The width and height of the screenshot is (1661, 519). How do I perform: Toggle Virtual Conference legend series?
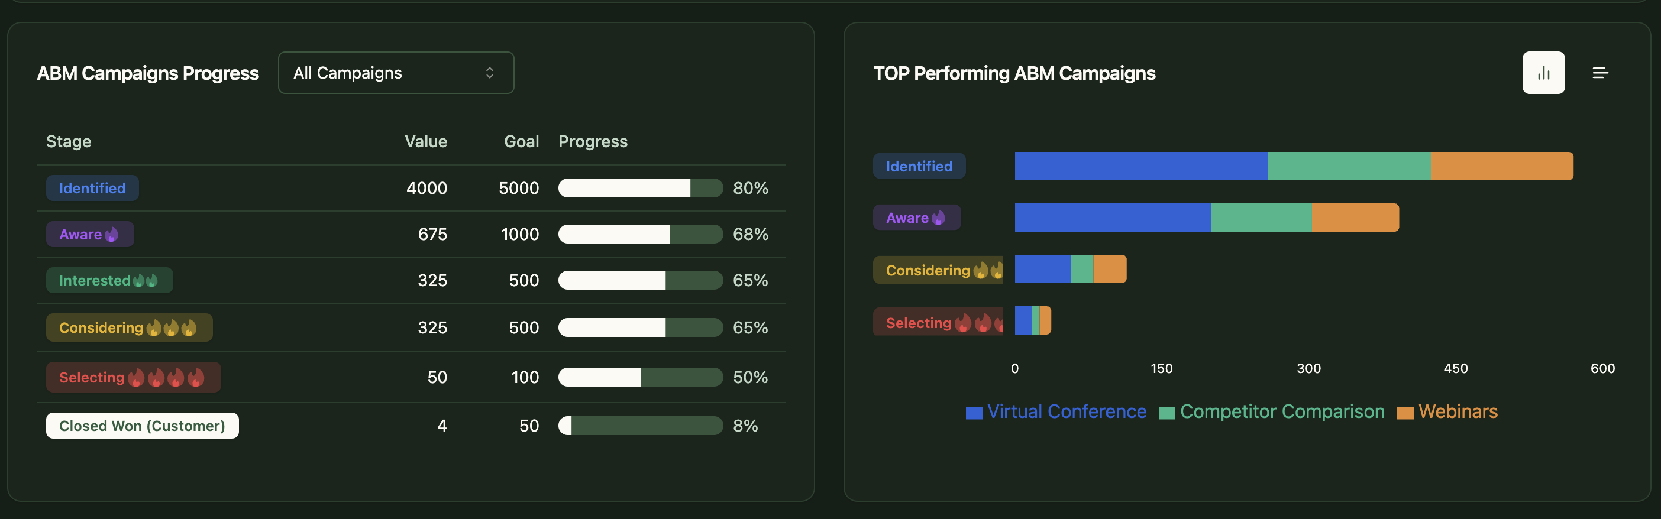1056,411
